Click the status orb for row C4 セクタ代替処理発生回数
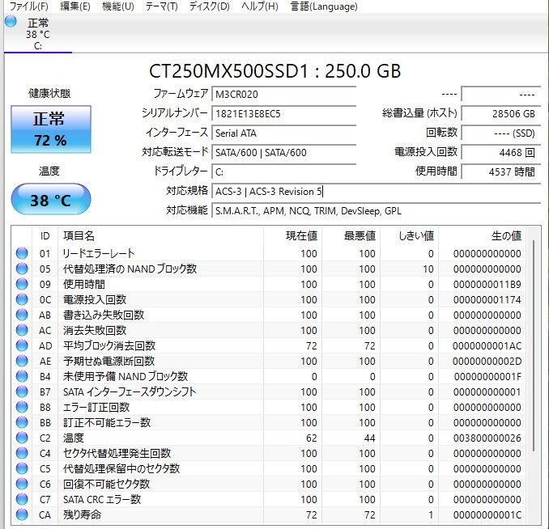Viewport: 549px width, 529px height. pyautogui.click(x=22, y=453)
